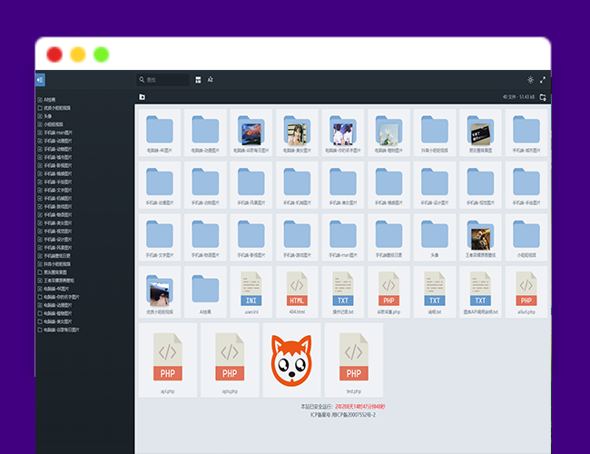The image size is (590, 454).
Task: Open the 电脑端-4K图片 folder in grid
Action: 159,133
